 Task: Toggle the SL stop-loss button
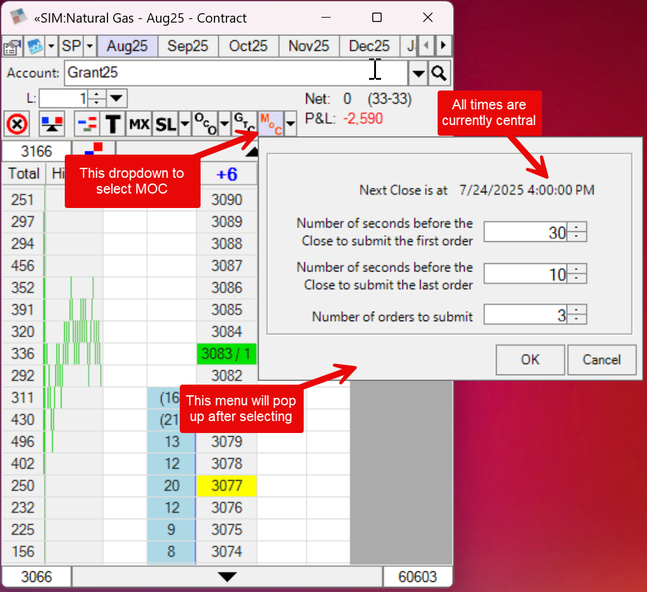coord(165,124)
